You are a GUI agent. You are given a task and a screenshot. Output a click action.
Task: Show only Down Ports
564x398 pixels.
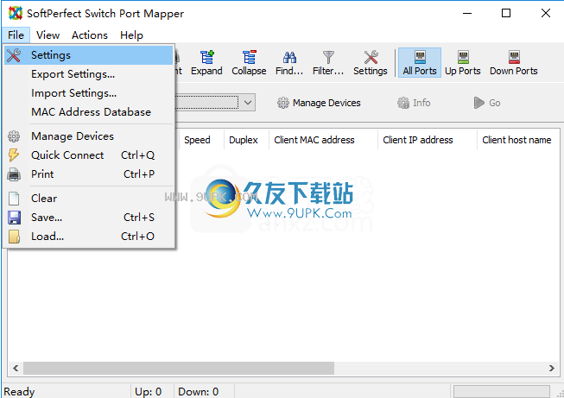(x=514, y=63)
